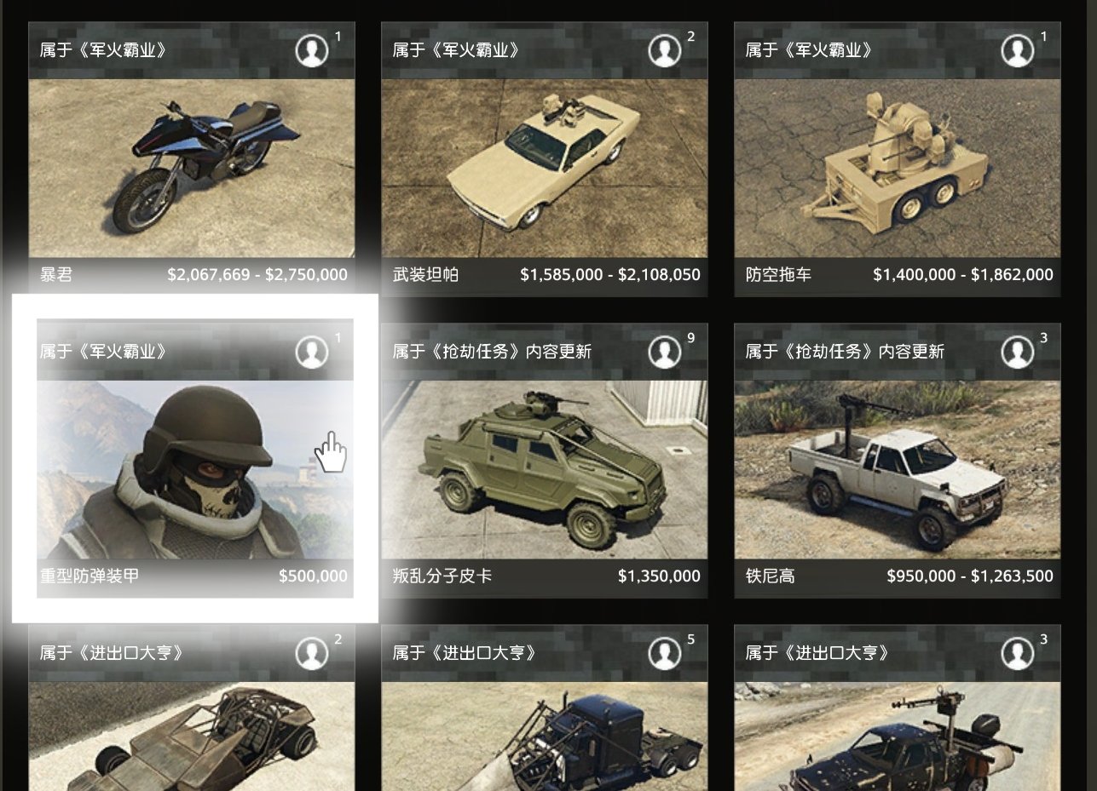Click 属于《抢劫任务》内容更新 header on 铁尼高 card
This screenshot has width=1097, height=791.
point(845,352)
